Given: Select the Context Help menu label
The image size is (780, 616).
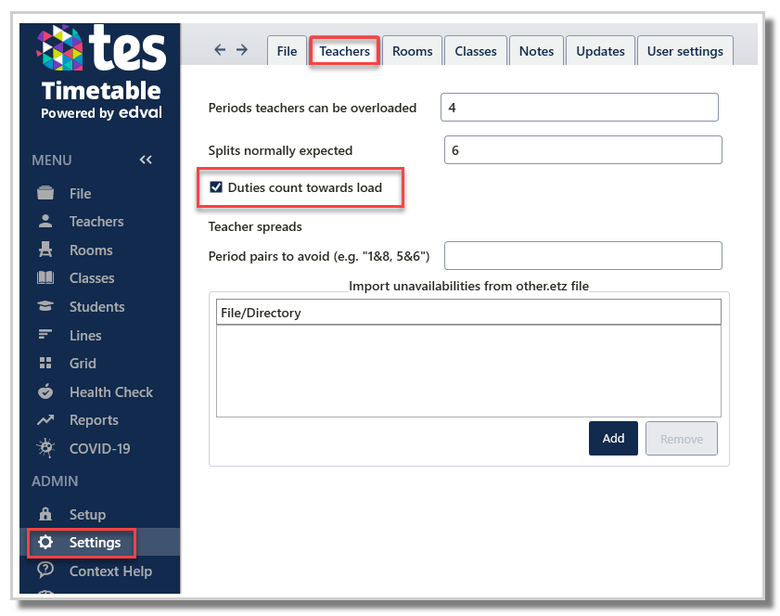Looking at the screenshot, I should coord(111,571).
